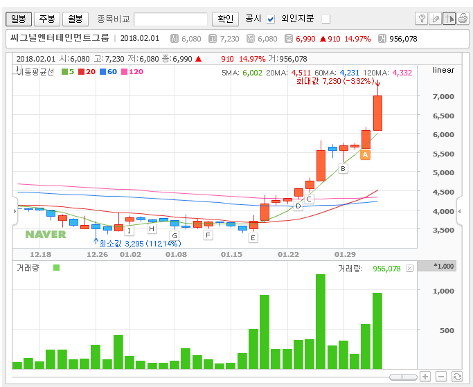Open disclosure marker I
Image resolution: width=473 pixels, height=387 pixels.
tap(129, 231)
